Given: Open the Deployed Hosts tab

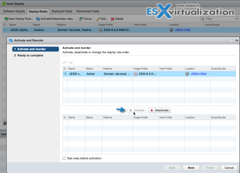Looking at the screenshot, I should pos(62,11).
